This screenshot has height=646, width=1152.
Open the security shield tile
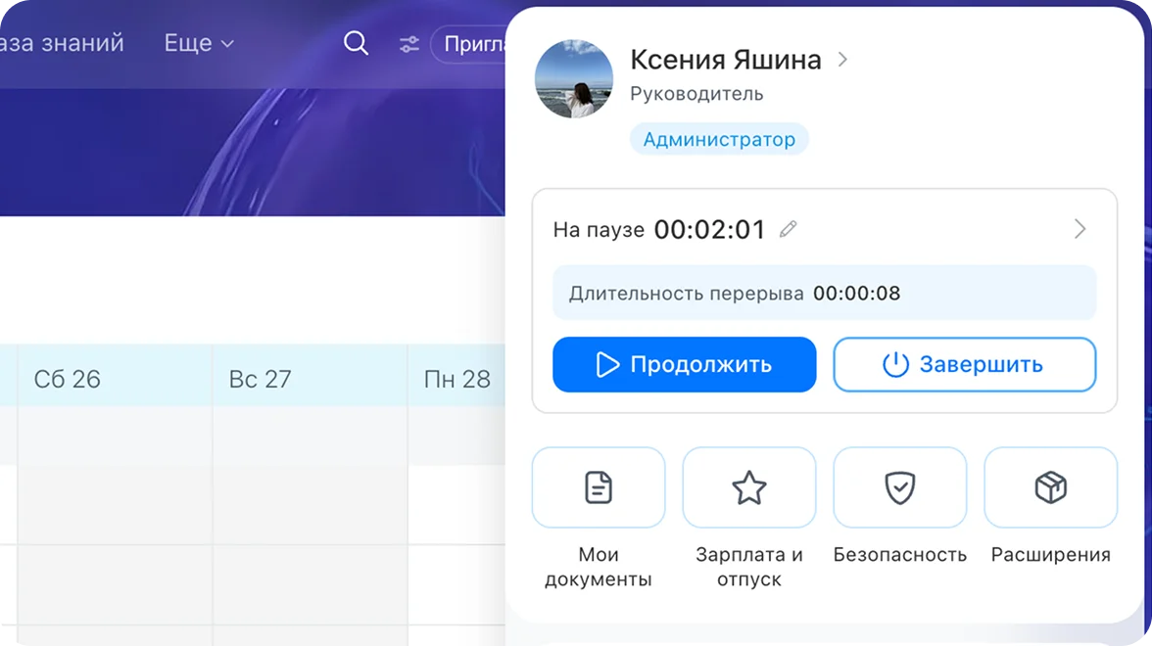pyautogui.click(x=900, y=487)
